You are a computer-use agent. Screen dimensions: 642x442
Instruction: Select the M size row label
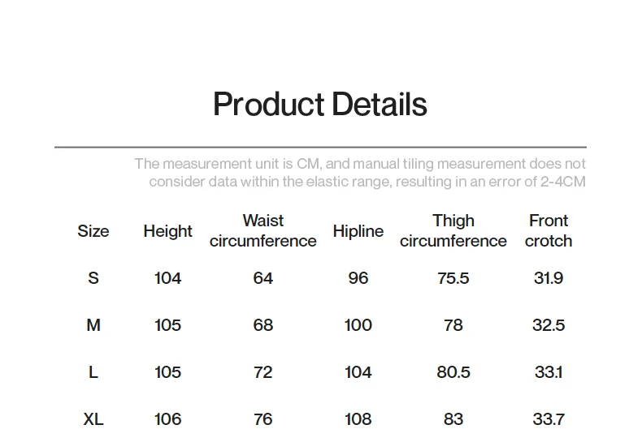93,325
